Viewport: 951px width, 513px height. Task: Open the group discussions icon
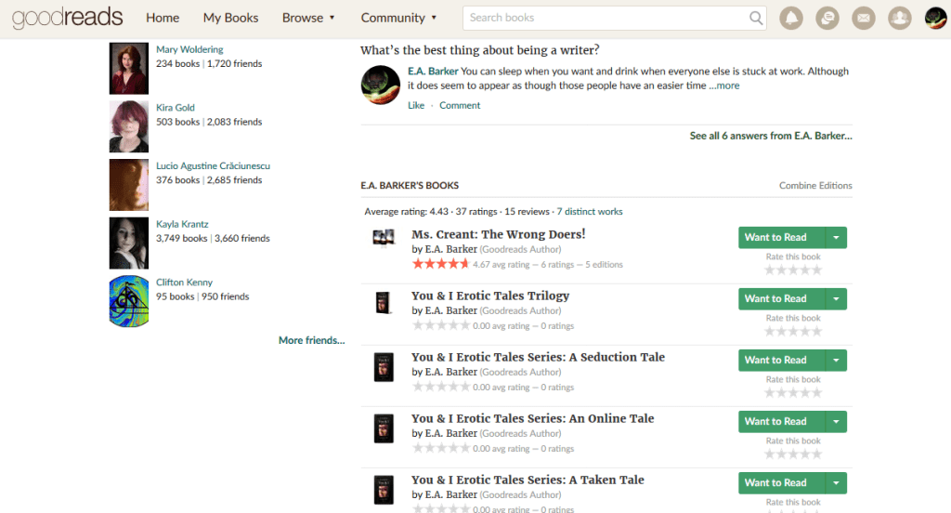coord(827,18)
